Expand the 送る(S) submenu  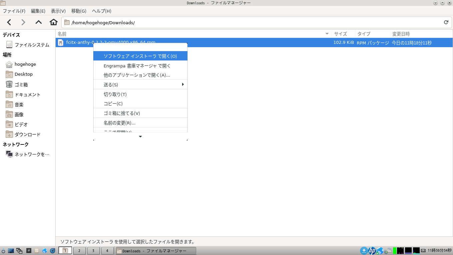coord(140,85)
